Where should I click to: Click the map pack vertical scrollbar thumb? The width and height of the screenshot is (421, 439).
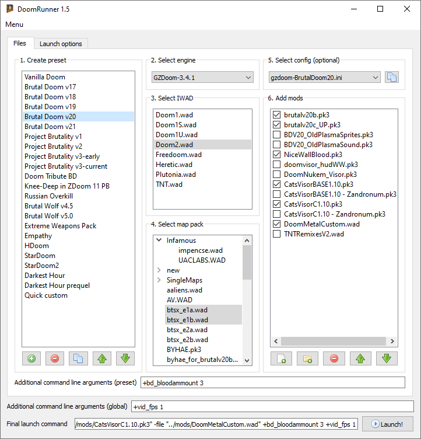247,262
